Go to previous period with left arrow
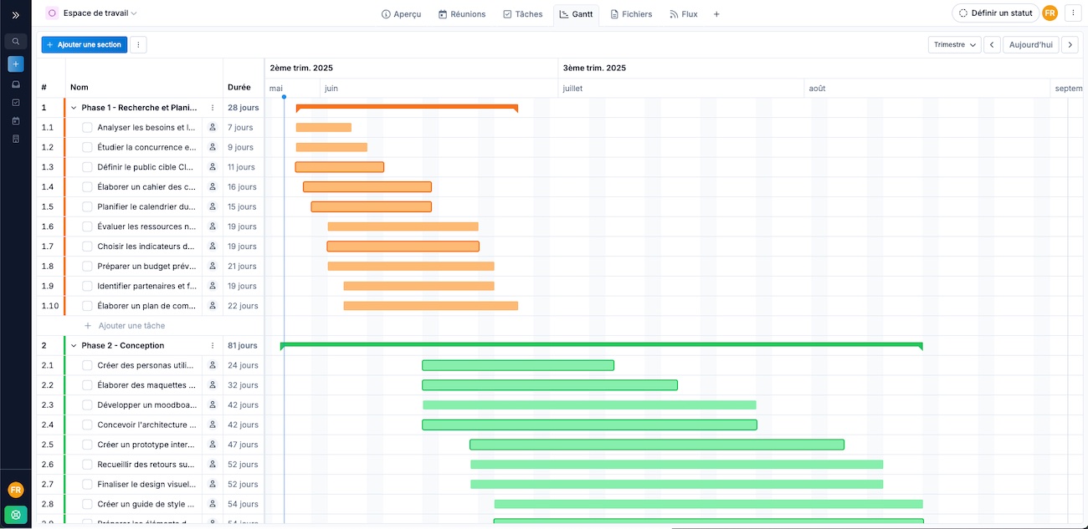The height and width of the screenshot is (529, 1088). [992, 45]
